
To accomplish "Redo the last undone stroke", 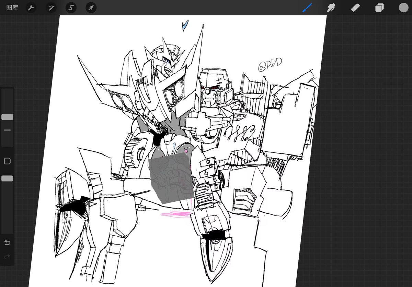I will point(7,257).
